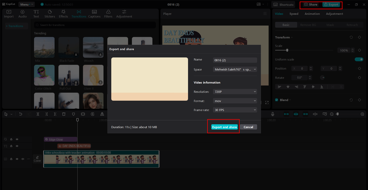
Task: Click the zoom-in magnifier on the timeline
Action: [362, 114]
